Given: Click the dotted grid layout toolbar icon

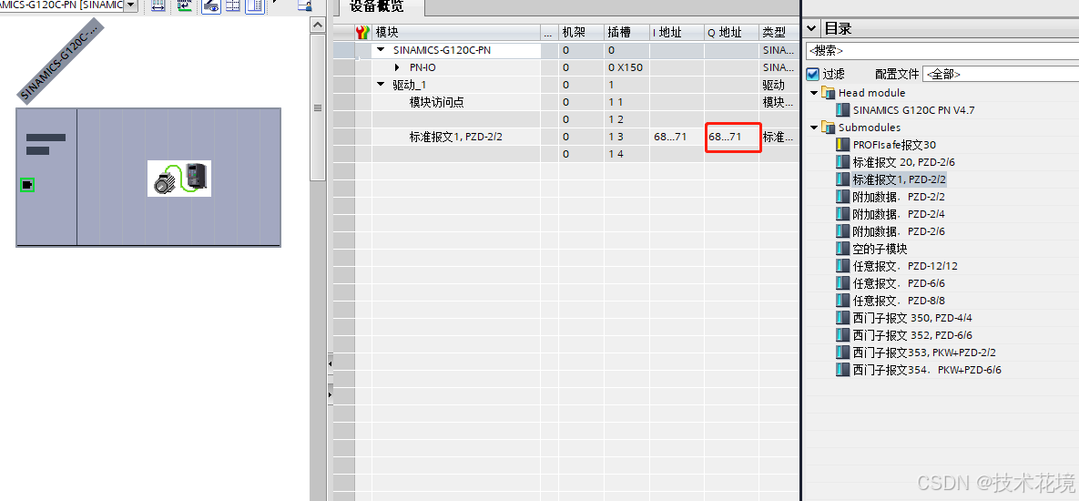Looking at the screenshot, I should [x=232, y=6].
